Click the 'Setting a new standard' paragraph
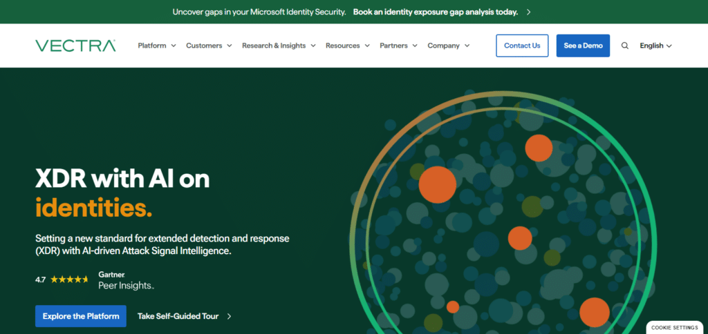The height and width of the screenshot is (334, 708). 162,245
